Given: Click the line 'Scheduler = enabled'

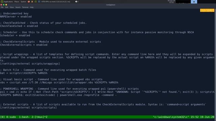Looking at the screenshot, I should (x=15, y=35).
